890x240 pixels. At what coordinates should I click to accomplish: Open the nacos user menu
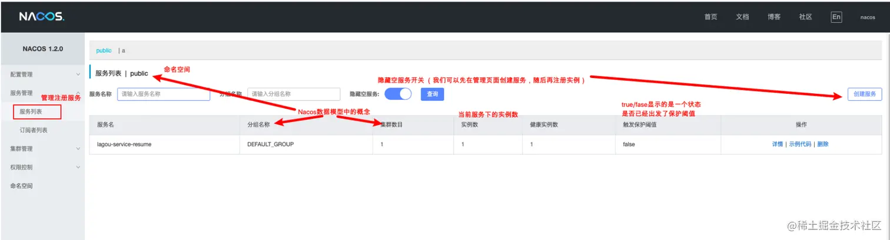[868, 18]
